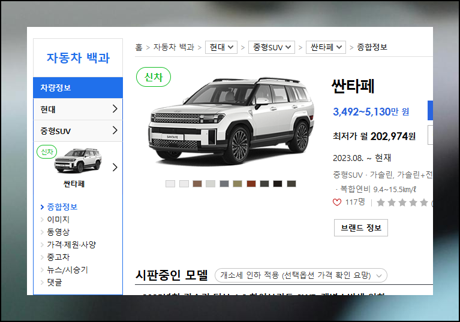Viewport: 460px width, 322px height.
Task: Open the 중고차 sidebar menu item
Action: click(58, 257)
